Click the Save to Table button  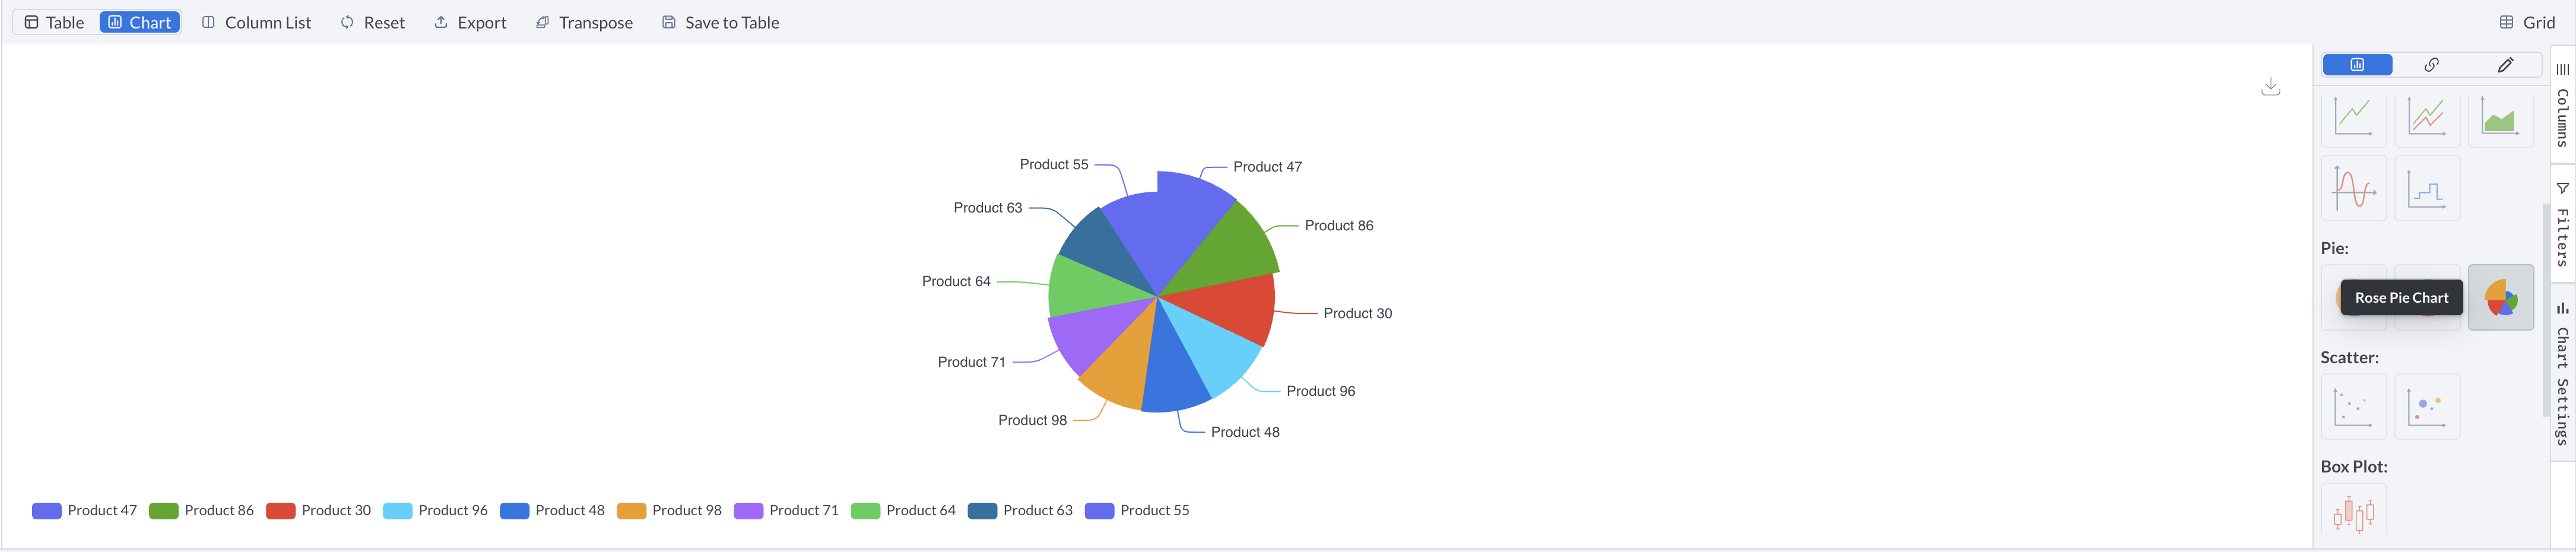720,23
